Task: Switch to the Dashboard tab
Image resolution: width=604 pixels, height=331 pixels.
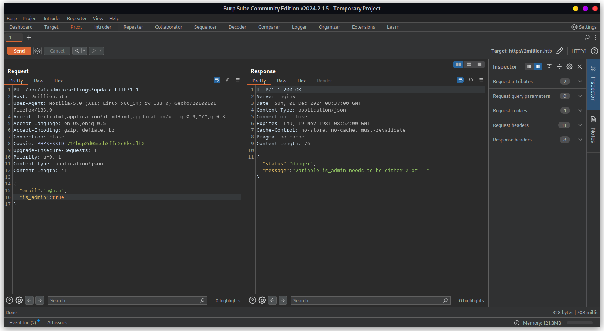Action: (x=21, y=27)
